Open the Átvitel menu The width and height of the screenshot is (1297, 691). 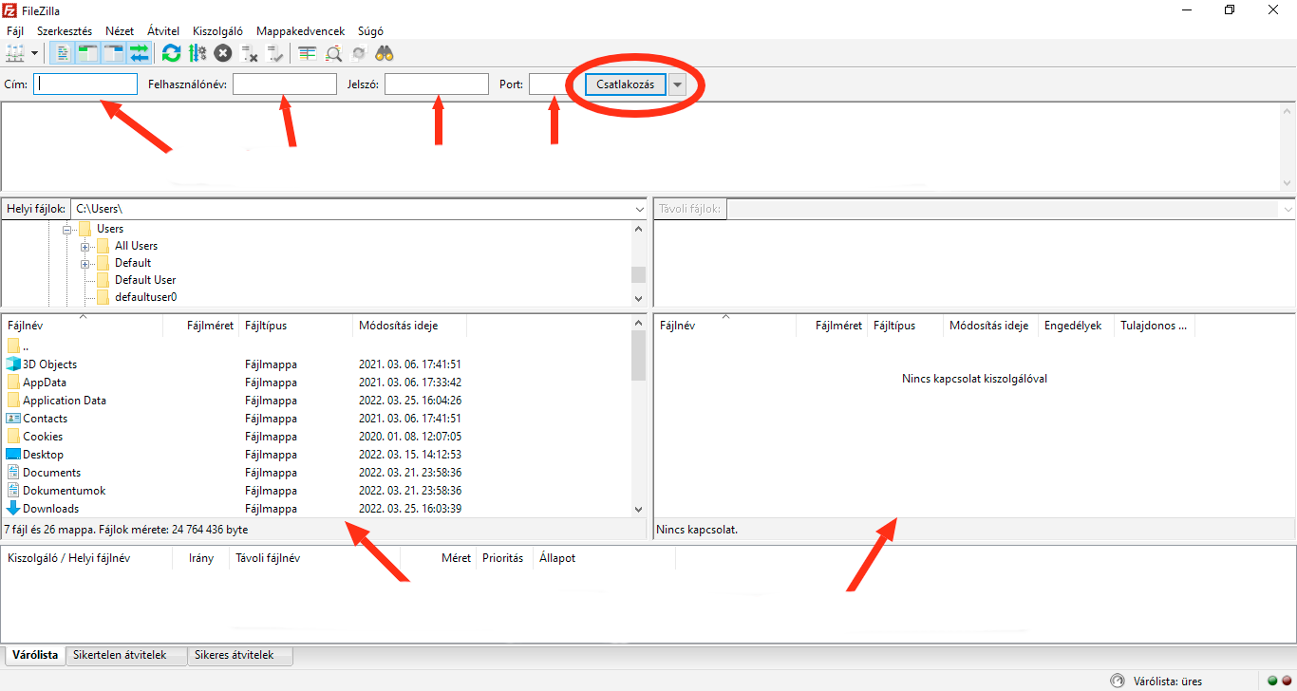pyautogui.click(x=163, y=31)
